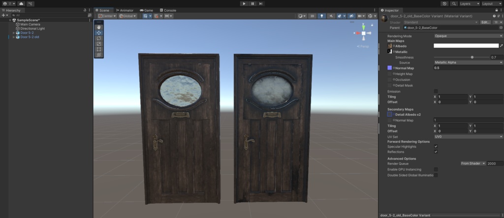504x218 pixels.
Task: Toggle 2D scene view mode
Action: 312,16
